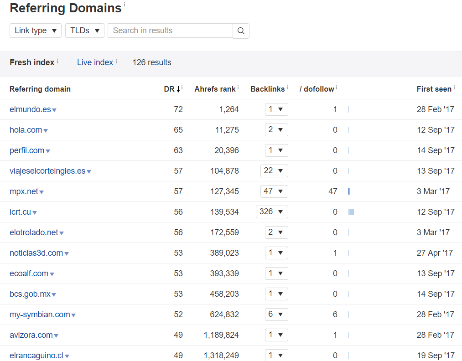Open the elrancaguino.cl domain link
Viewport: 462px width, 361px height.
pos(36,356)
